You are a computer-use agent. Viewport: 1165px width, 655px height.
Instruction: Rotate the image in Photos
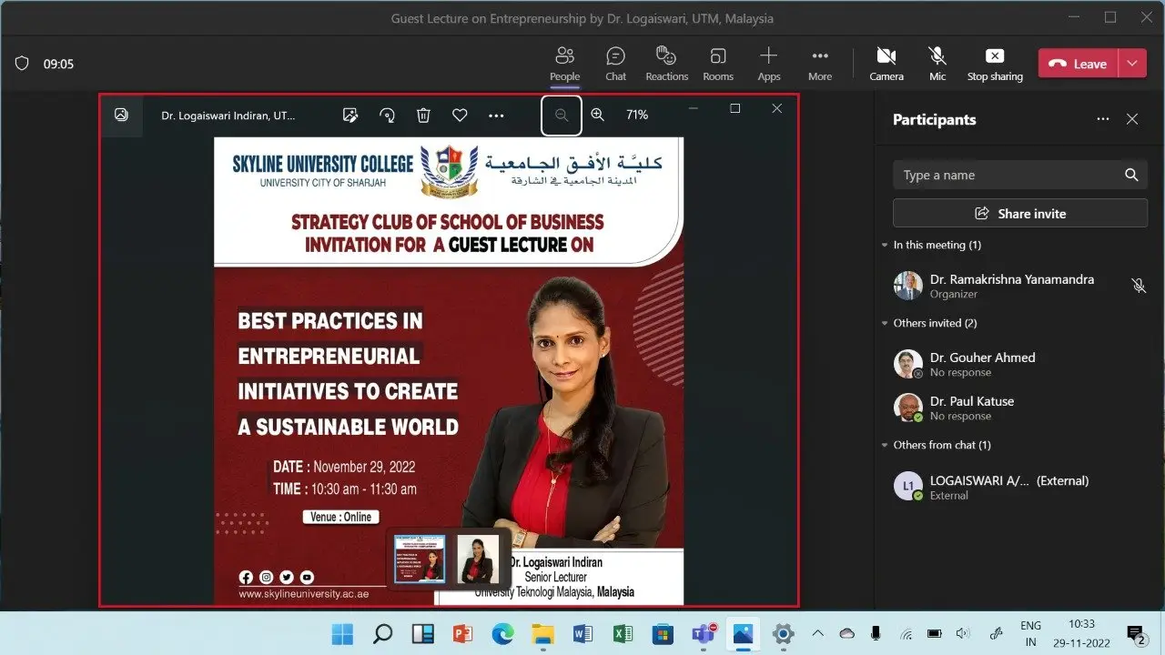coord(387,115)
